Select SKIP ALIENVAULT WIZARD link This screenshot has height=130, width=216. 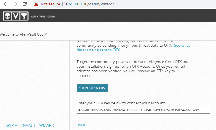pyautogui.click(x=30, y=125)
